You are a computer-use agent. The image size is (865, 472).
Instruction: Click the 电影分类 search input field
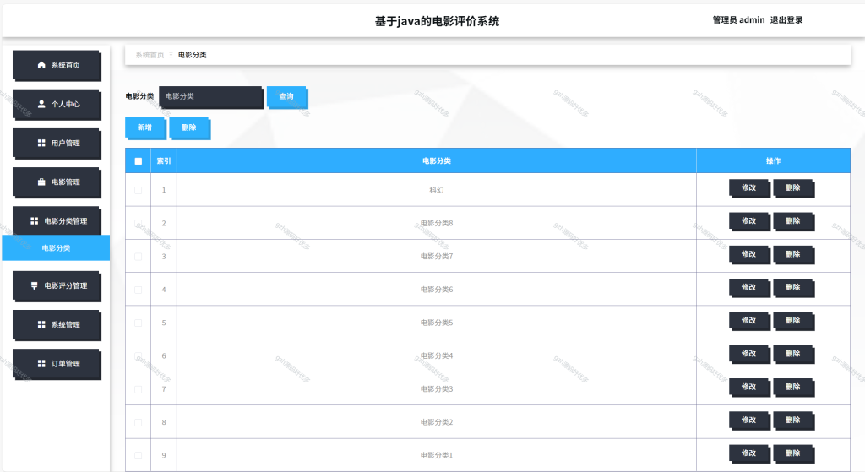click(x=211, y=97)
